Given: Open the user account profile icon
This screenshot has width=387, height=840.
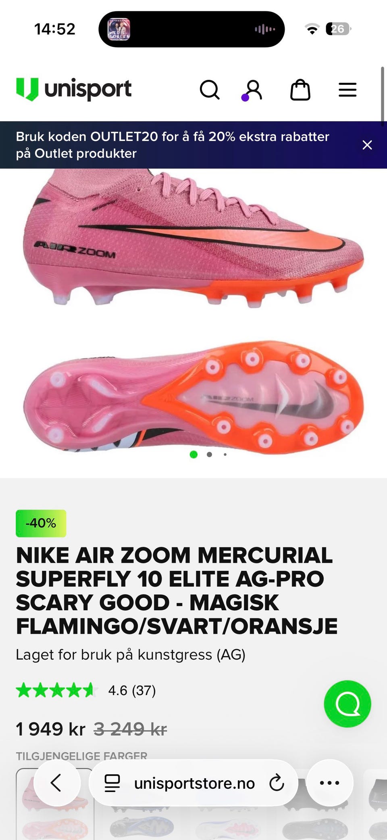Looking at the screenshot, I should 253,90.
